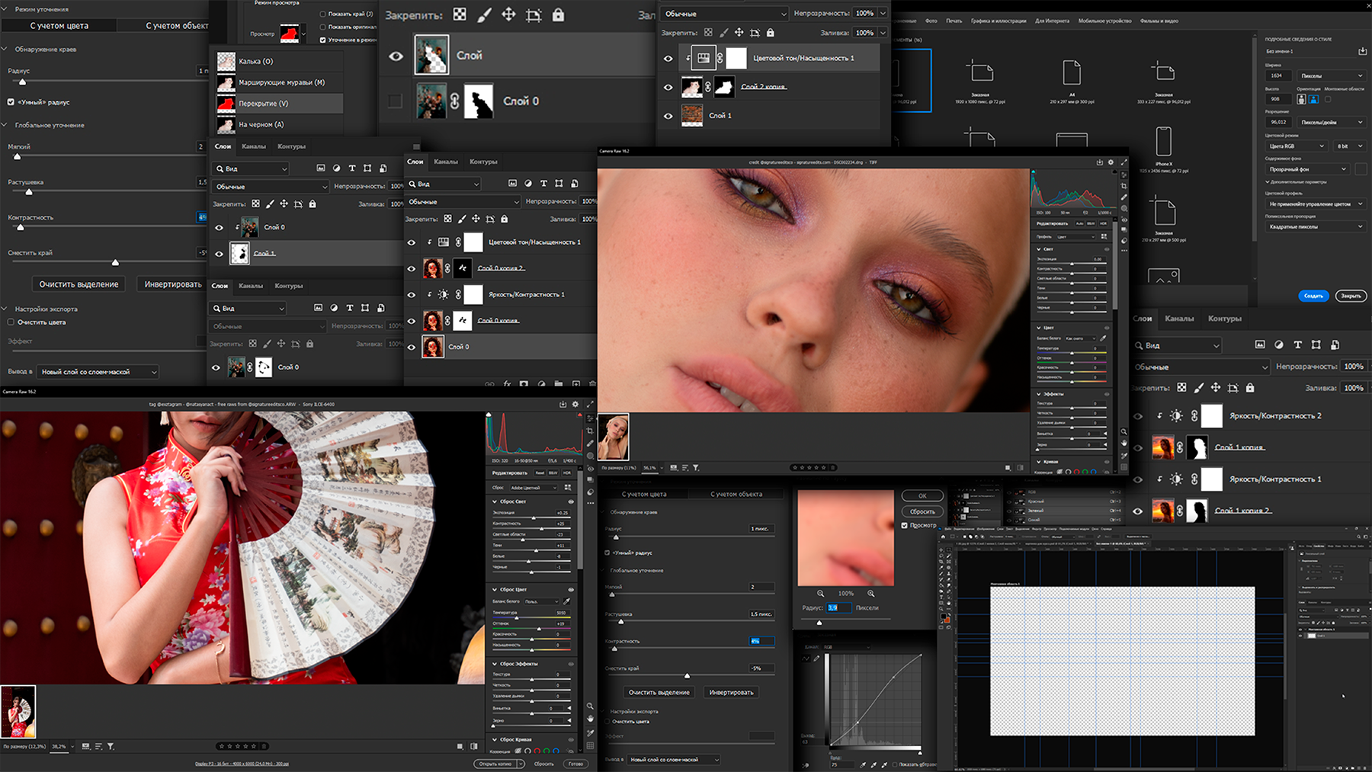This screenshot has height=772, width=1372.
Task: Click the blue Создать button
Action: click(1313, 296)
